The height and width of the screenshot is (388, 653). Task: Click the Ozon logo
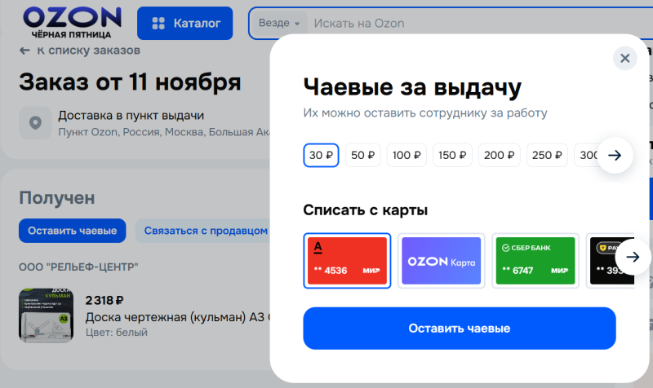(72, 23)
